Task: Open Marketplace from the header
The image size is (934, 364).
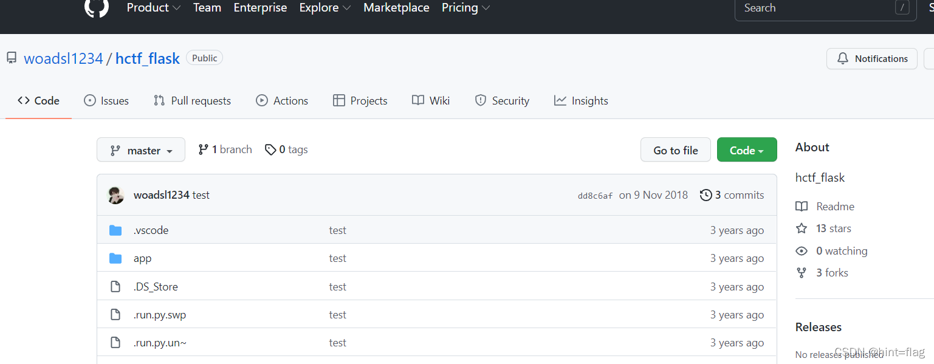Action: tap(396, 8)
